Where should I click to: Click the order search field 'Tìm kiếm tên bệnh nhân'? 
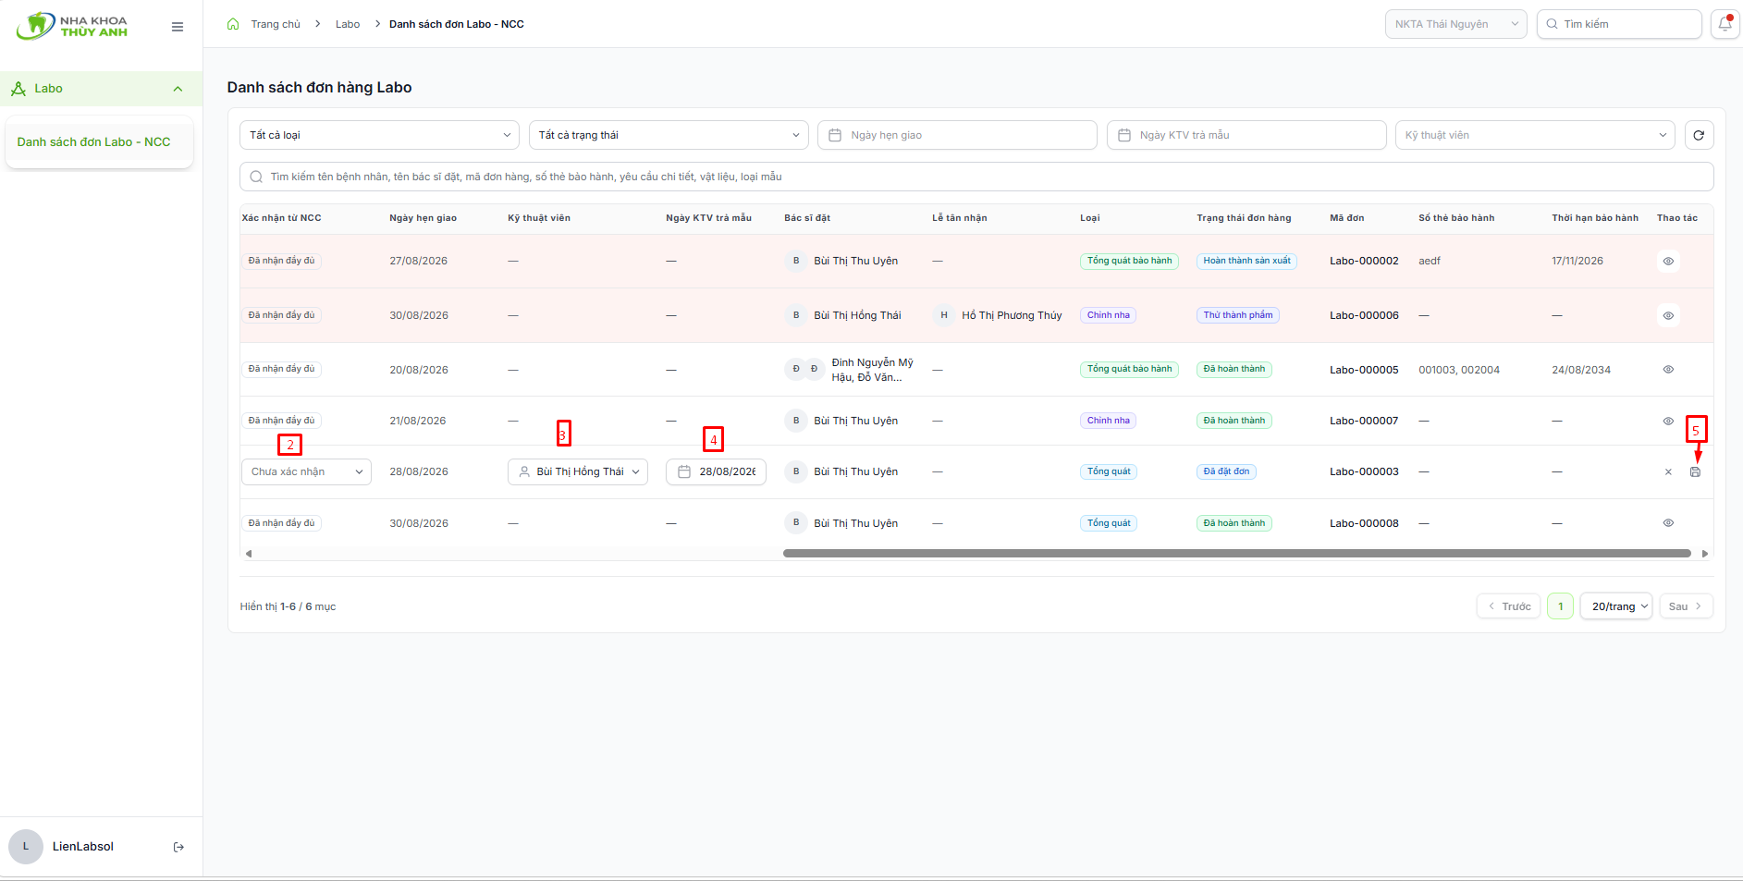(x=976, y=177)
